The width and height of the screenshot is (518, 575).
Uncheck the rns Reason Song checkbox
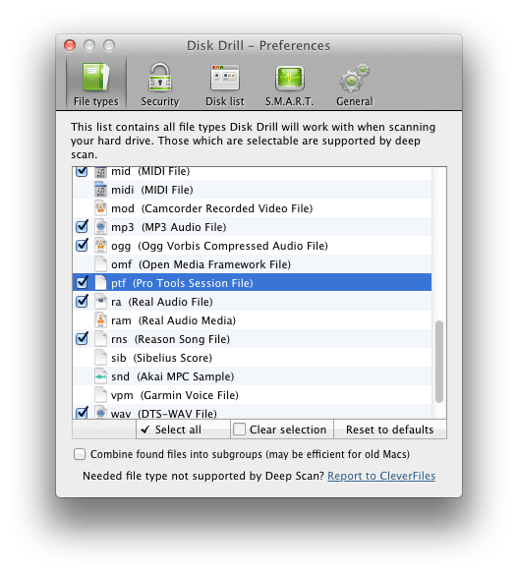(82, 339)
